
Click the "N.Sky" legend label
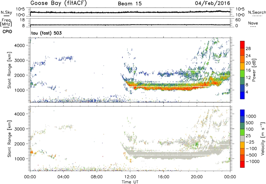(x=6, y=12)
